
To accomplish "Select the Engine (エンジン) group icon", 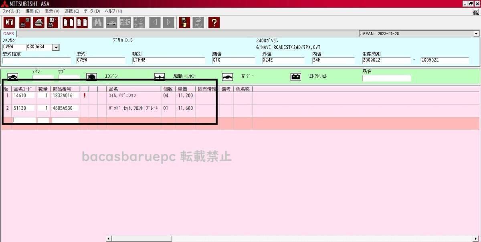I will tap(91, 77).
